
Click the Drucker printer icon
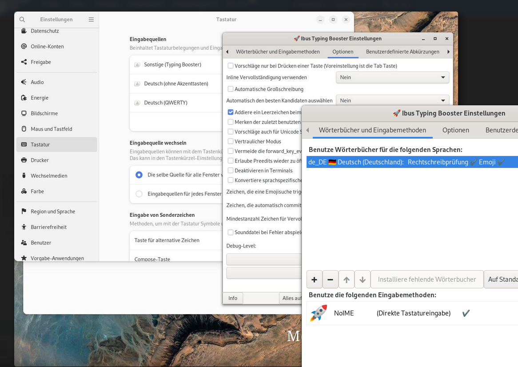pyautogui.click(x=24, y=160)
